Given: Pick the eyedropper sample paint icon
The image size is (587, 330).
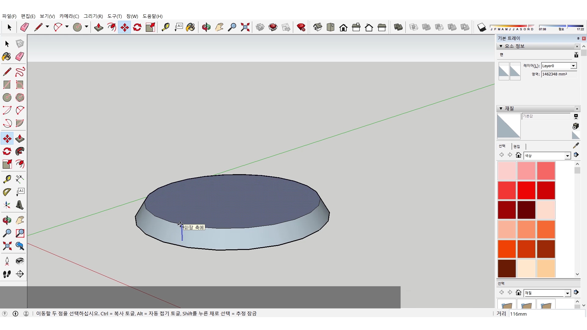Looking at the screenshot, I should (576, 145).
